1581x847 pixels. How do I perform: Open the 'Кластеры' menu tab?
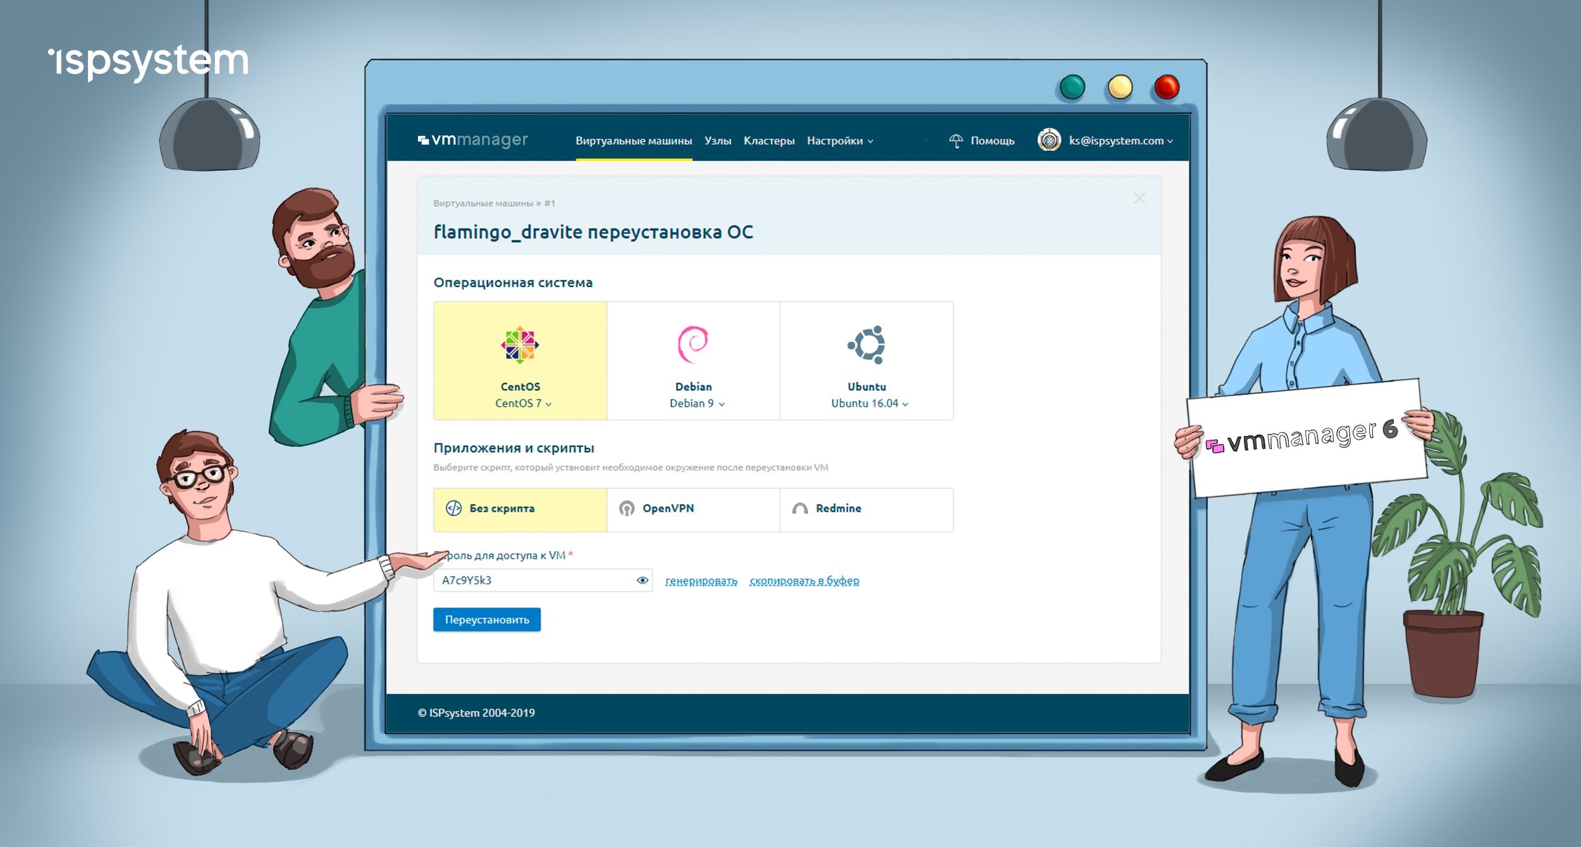(x=769, y=140)
